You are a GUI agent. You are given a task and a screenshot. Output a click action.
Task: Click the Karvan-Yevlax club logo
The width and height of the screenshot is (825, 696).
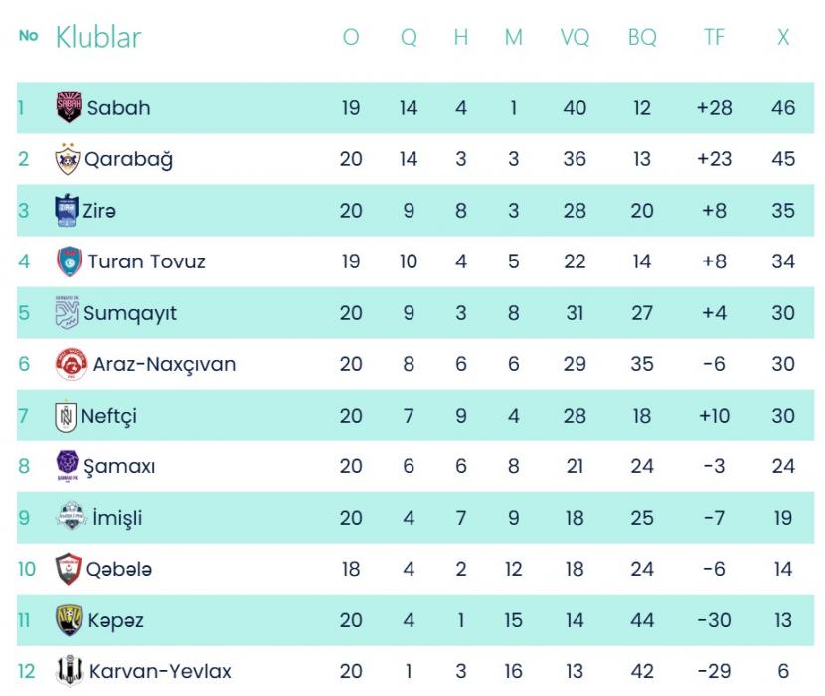click(x=69, y=671)
